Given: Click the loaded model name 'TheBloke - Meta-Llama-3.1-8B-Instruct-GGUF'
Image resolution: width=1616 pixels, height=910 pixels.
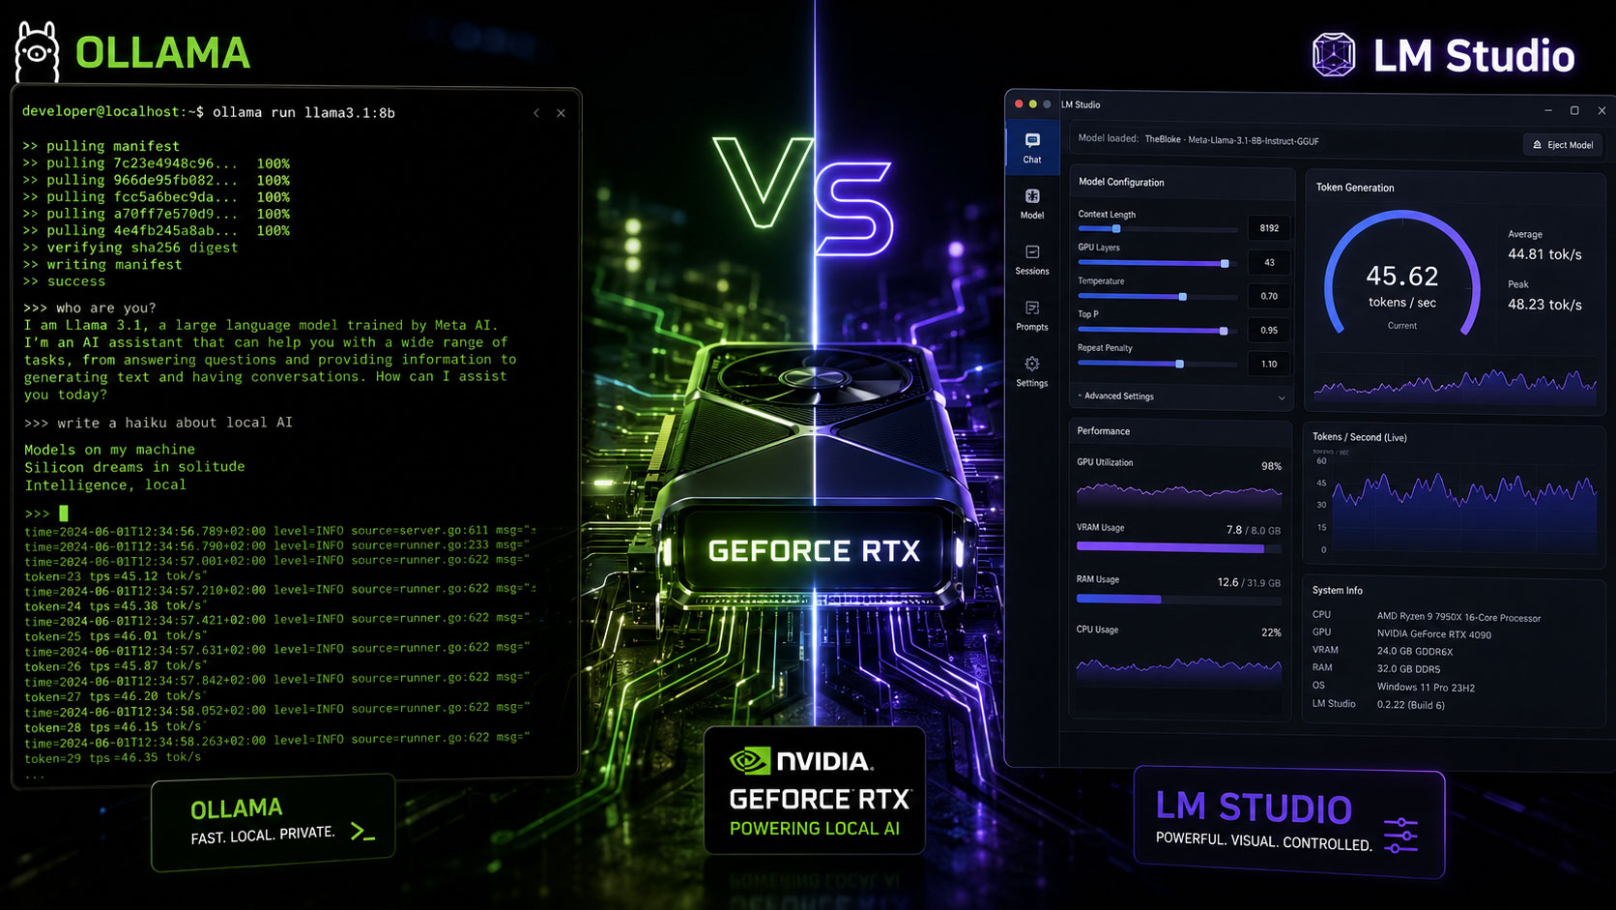Looking at the screenshot, I should 1232,140.
